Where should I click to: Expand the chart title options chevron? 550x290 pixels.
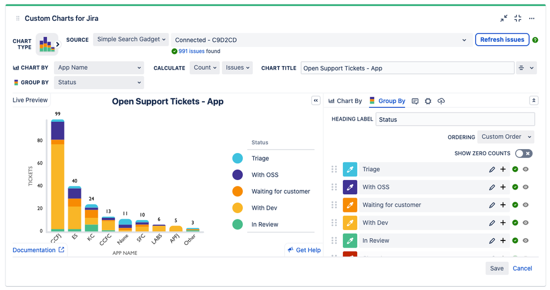[x=532, y=68]
